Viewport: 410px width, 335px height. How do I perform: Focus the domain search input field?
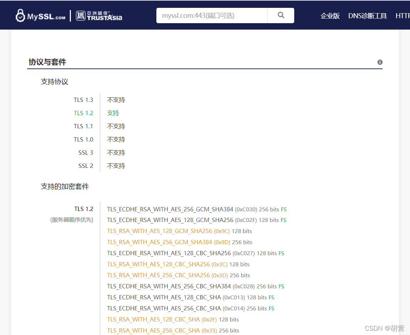click(212, 15)
